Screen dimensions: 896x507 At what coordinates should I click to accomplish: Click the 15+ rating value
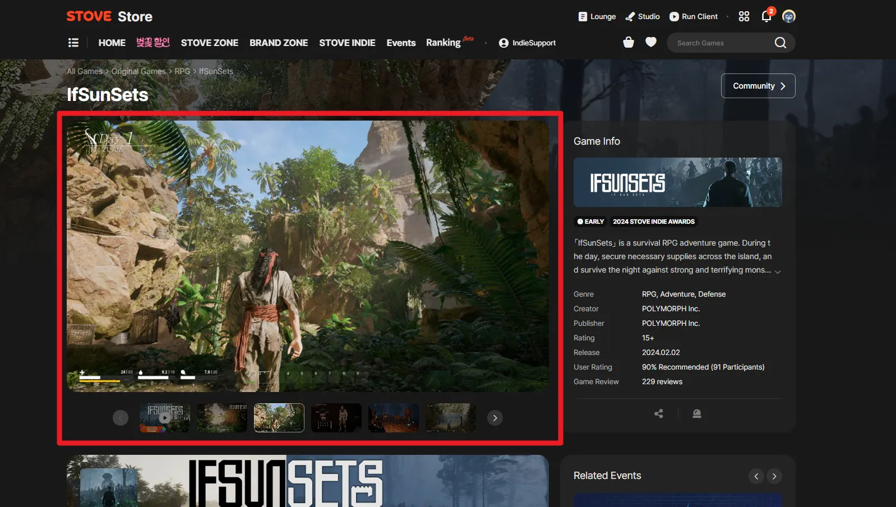click(648, 338)
